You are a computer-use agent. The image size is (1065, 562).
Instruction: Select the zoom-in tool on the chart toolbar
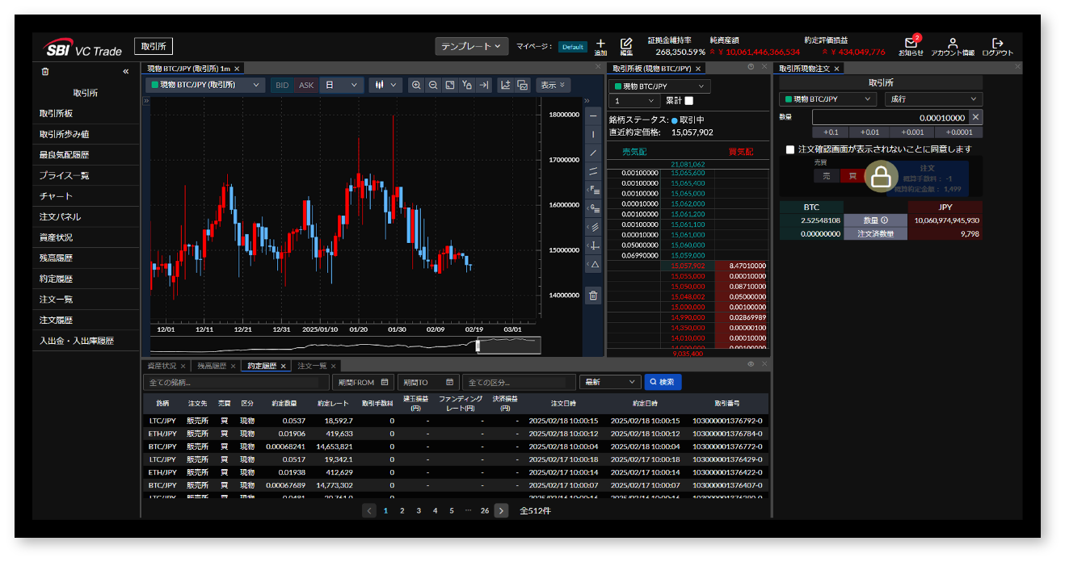pyautogui.click(x=417, y=85)
